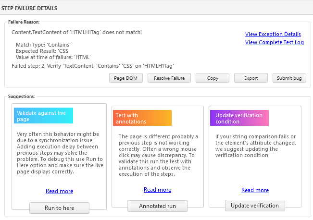
Task: Click the Suggestions group label
Action: click(x=21, y=97)
